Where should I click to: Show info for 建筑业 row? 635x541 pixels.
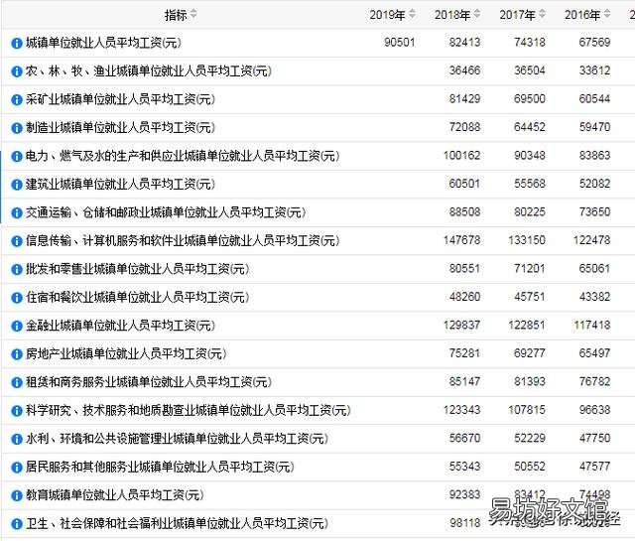pyautogui.click(x=16, y=185)
